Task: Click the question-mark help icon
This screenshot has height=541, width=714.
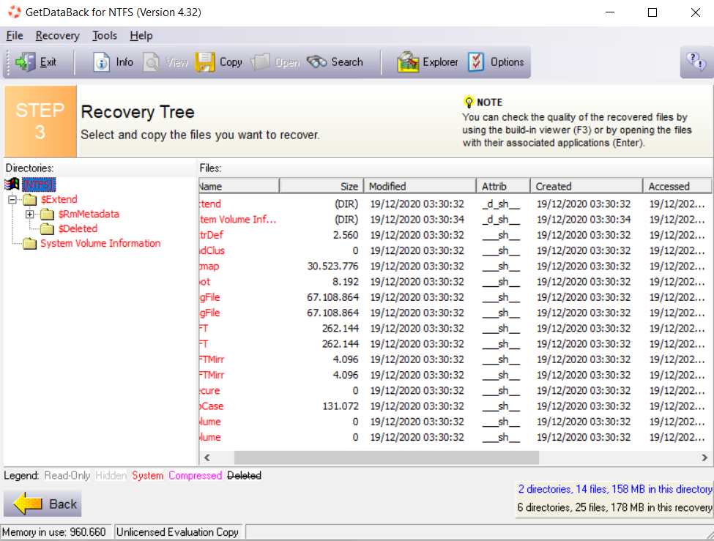Action: (x=696, y=61)
